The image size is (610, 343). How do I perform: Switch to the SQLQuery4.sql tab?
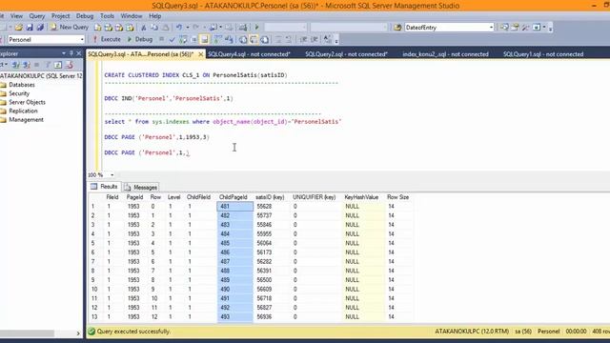click(250, 54)
